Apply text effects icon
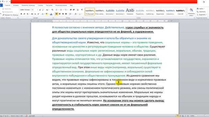Screen dimensions: 209x117 [x=43, y=14]
